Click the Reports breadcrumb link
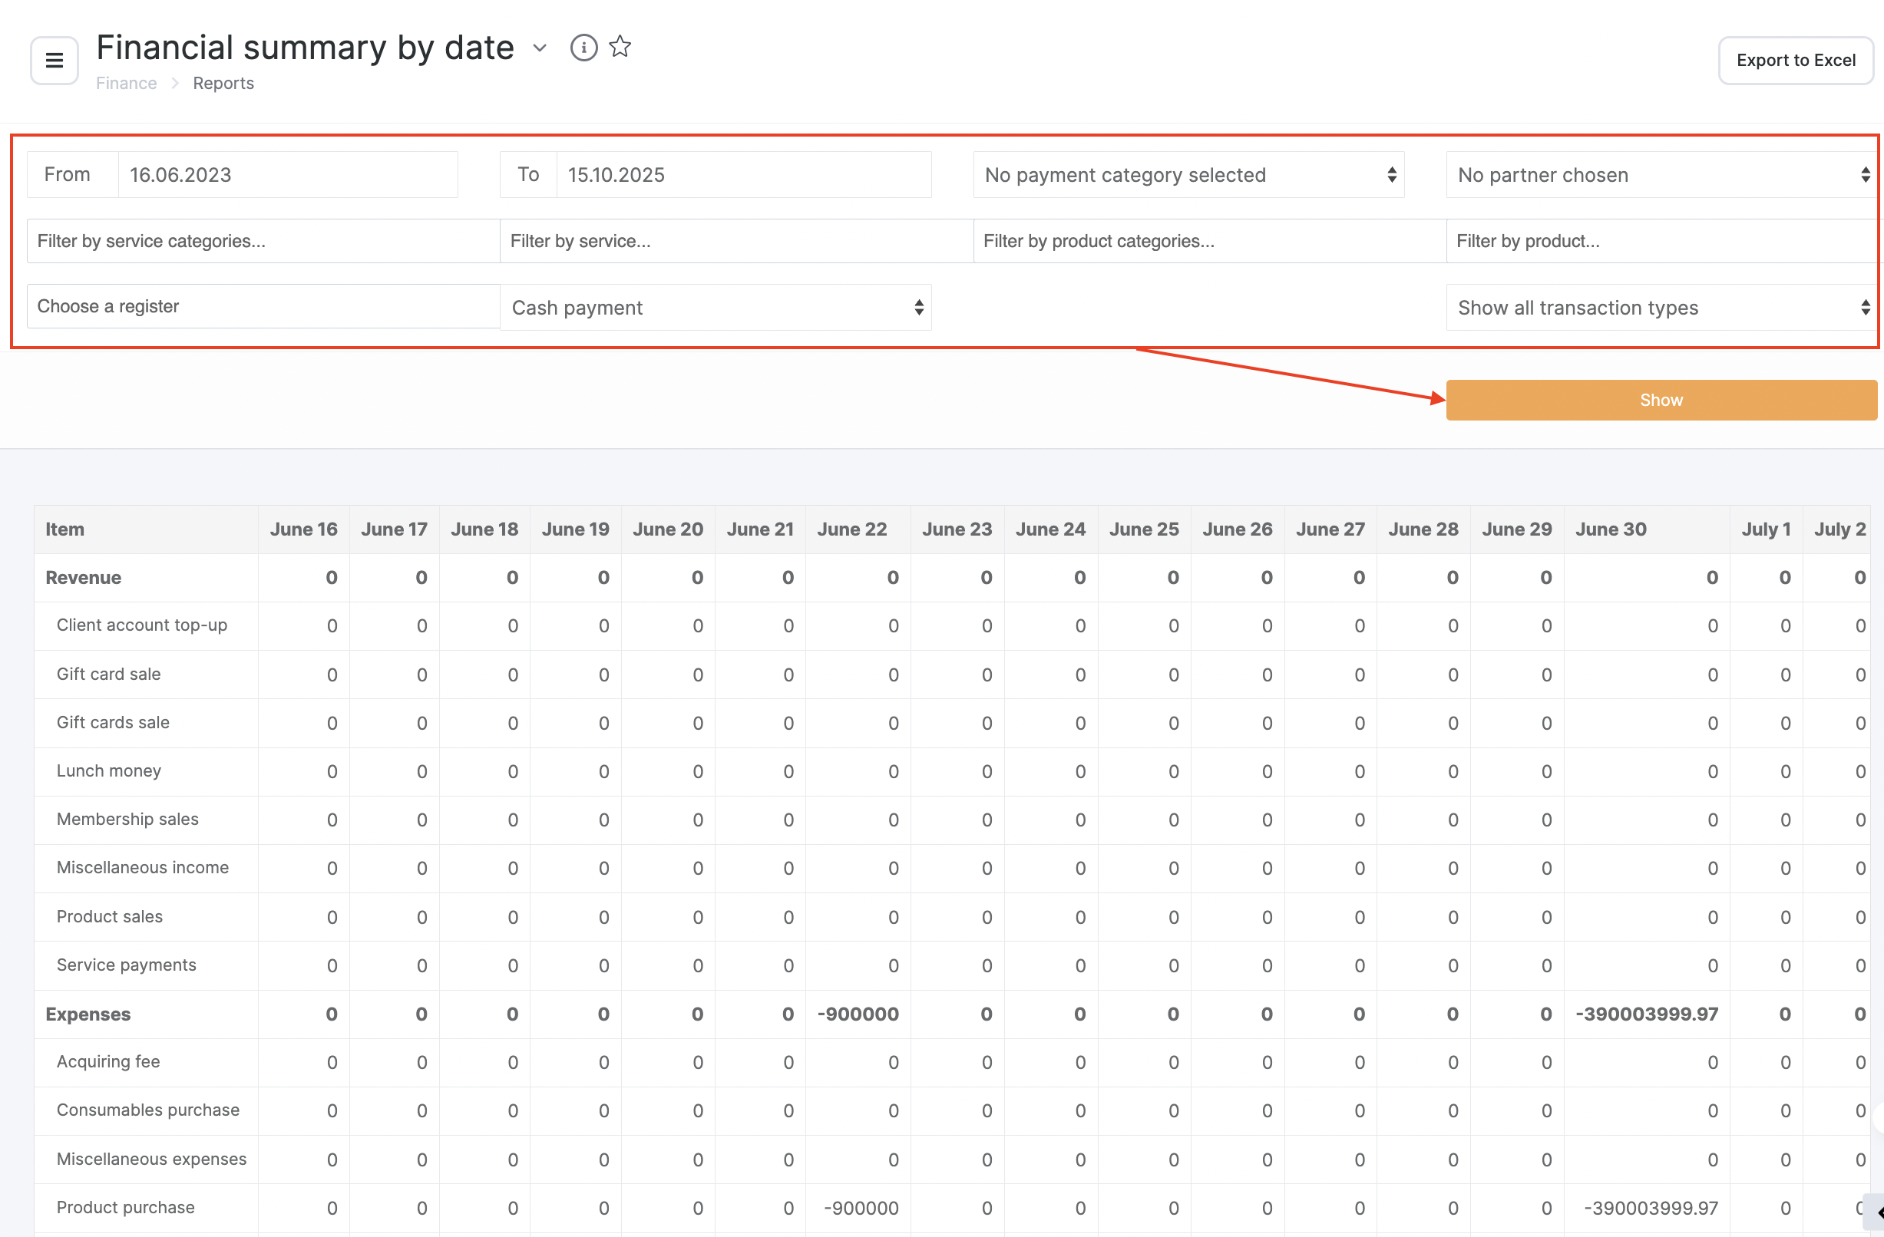 click(x=223, y=83)
